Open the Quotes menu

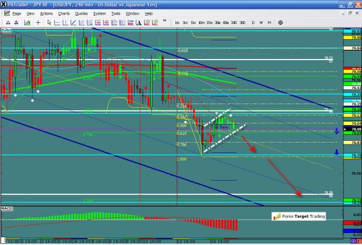point(80,13)
